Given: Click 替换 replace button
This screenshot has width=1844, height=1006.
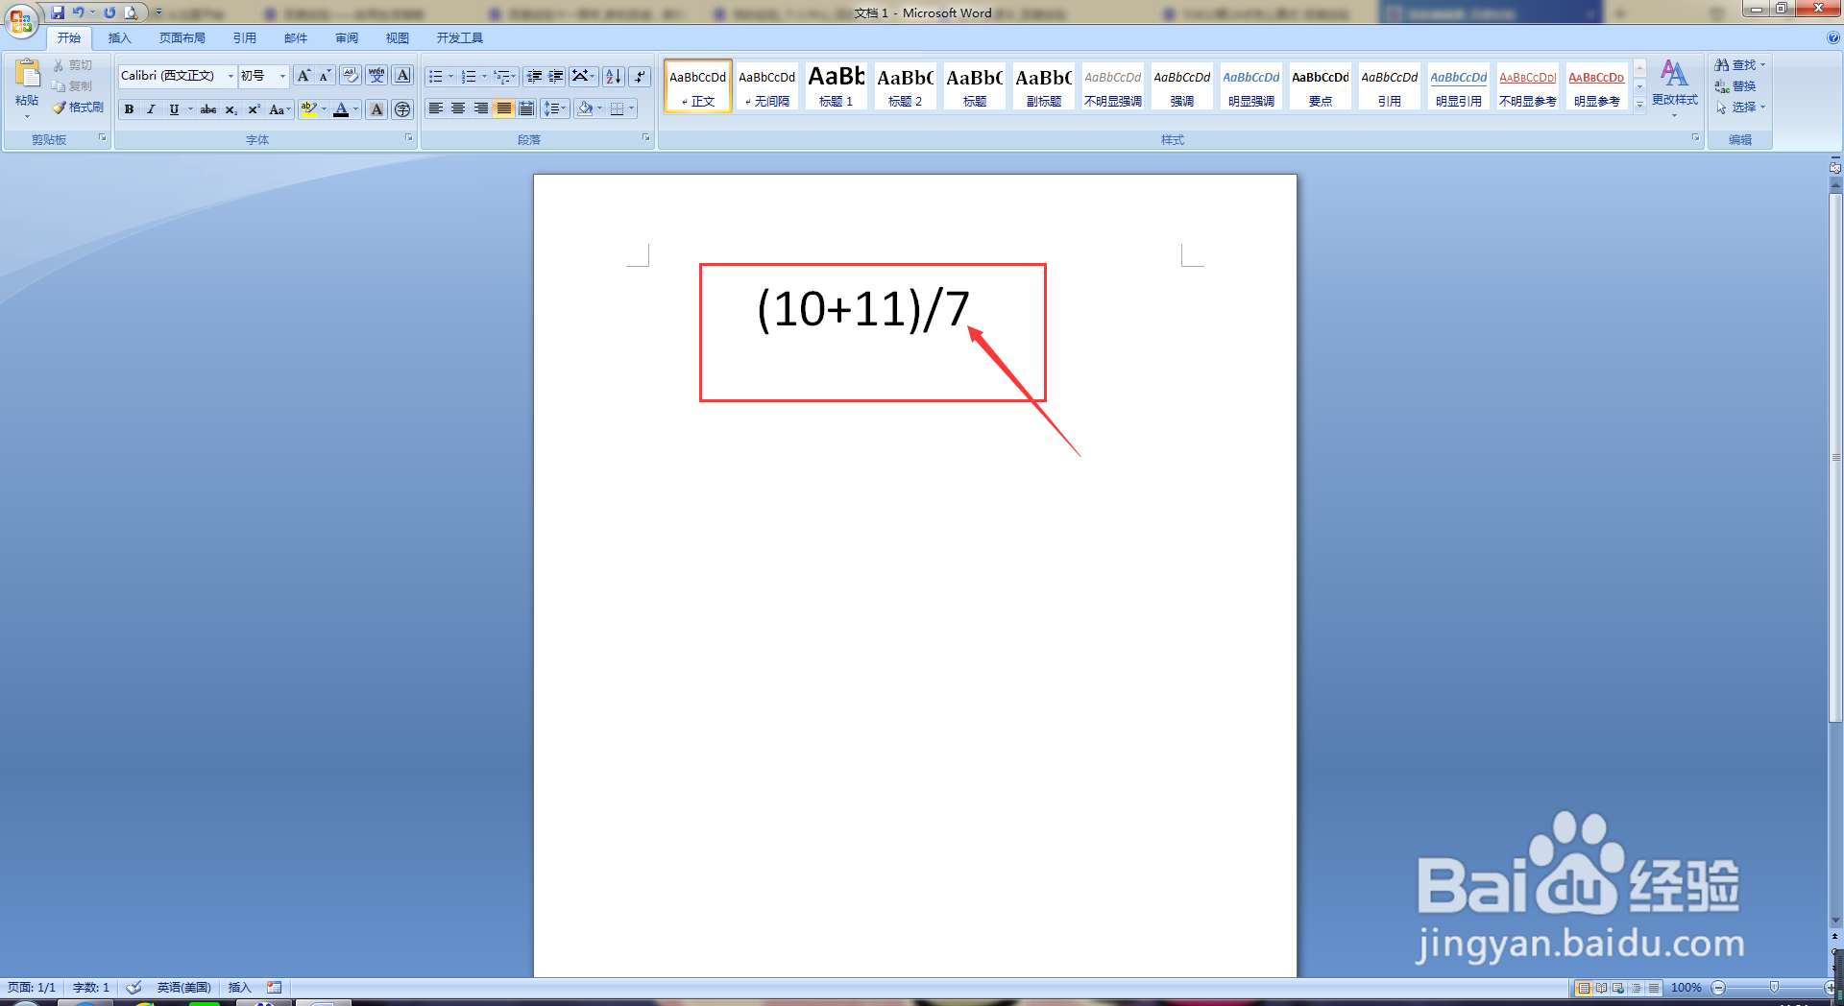Looking at the screenshot, I should [1735, 85].
